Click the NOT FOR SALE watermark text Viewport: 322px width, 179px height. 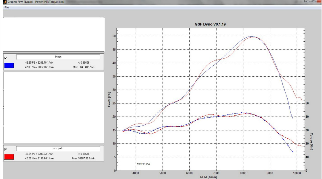point(143,164)
